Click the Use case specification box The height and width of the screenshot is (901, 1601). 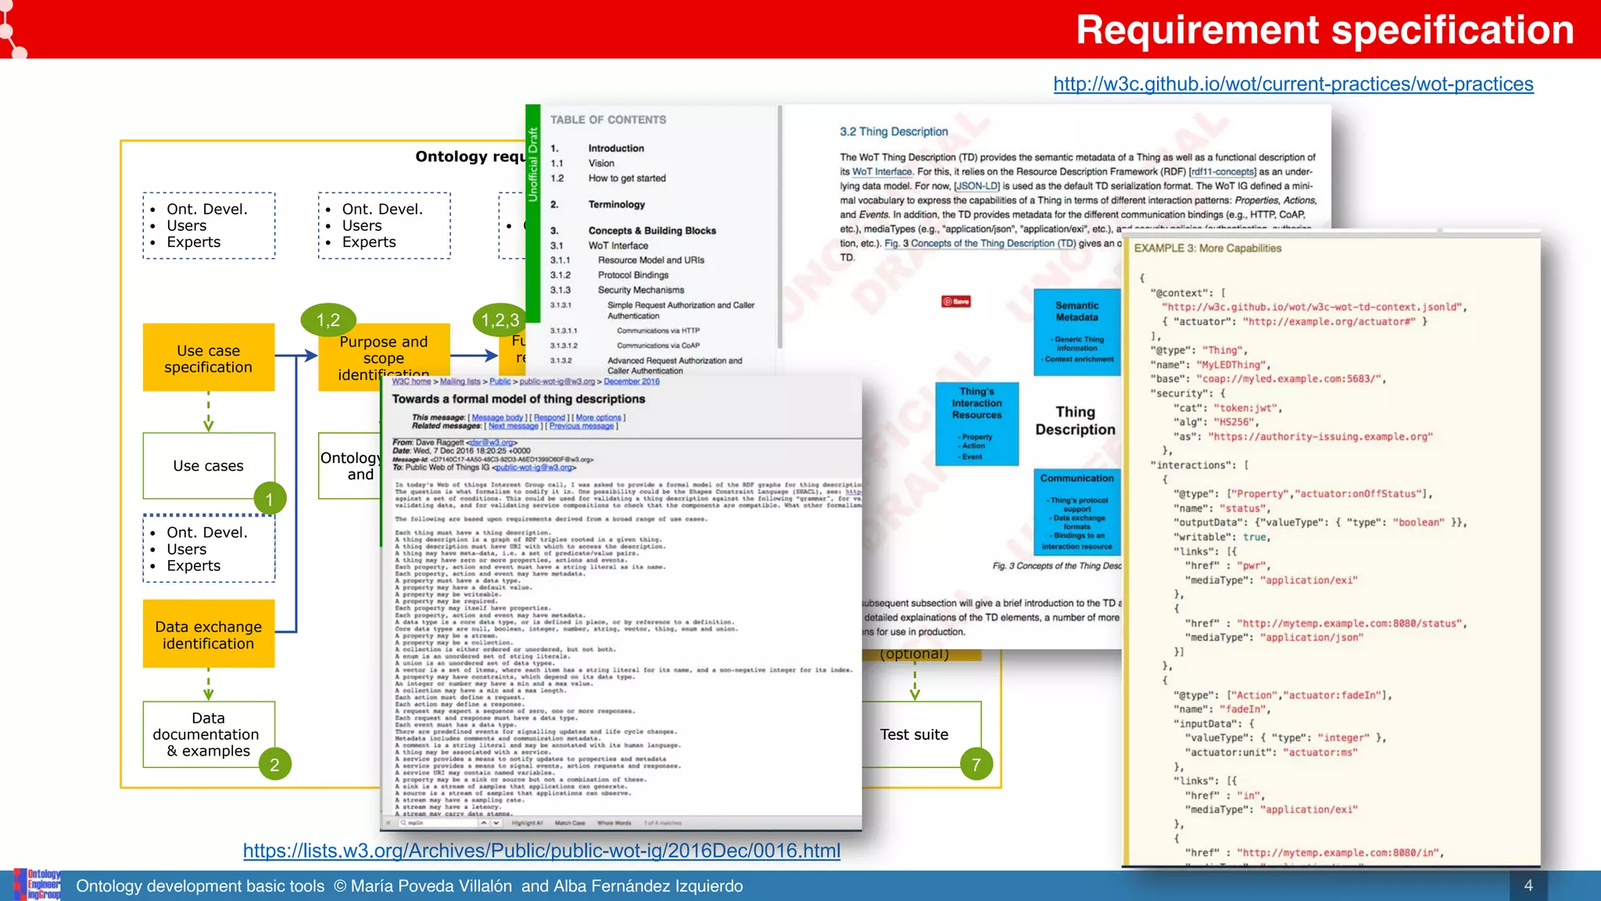click(209, 357)
